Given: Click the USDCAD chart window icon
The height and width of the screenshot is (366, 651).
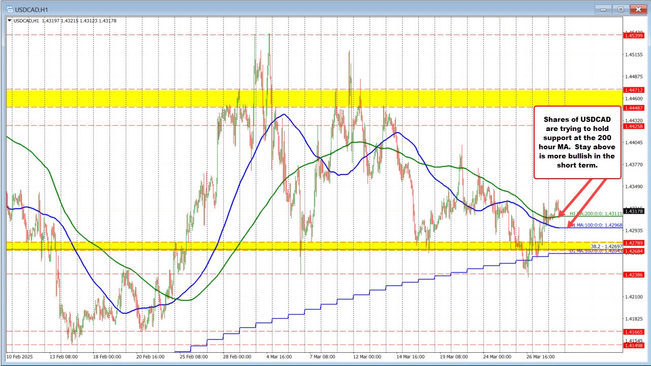Looking at the screenshot, I should click(9, 9).
